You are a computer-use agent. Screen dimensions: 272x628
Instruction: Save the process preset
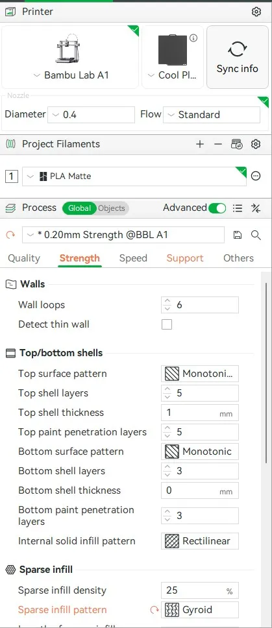[238, 235]
